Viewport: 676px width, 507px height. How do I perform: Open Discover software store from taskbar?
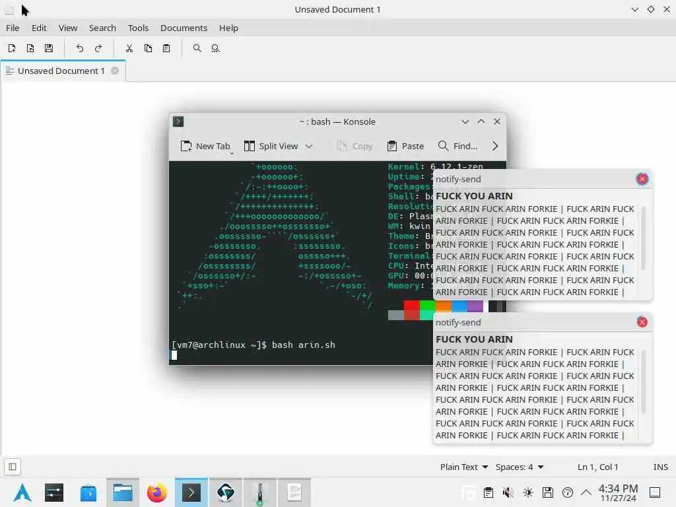[88, 492]
